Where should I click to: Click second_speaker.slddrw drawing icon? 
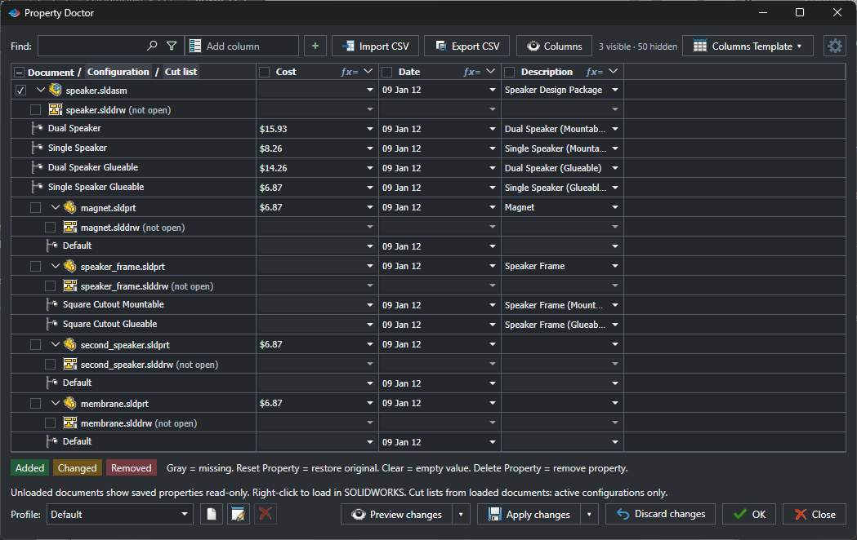click(x=70, y=364)
